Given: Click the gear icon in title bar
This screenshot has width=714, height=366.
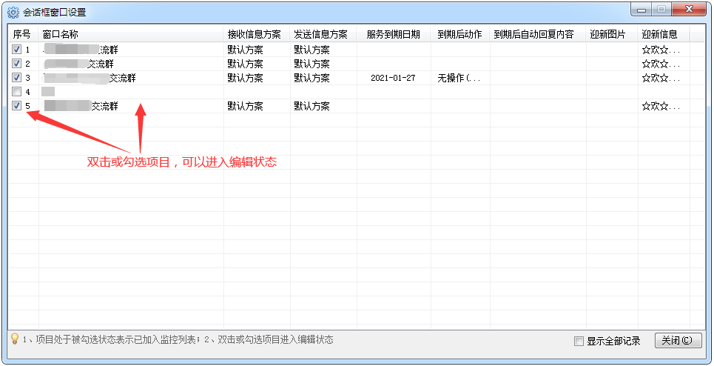Looking at the screenshot, I should (13, 12).
